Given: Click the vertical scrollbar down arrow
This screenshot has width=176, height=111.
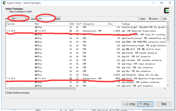Looking at the screenshot, I should [x=168, y=85].
